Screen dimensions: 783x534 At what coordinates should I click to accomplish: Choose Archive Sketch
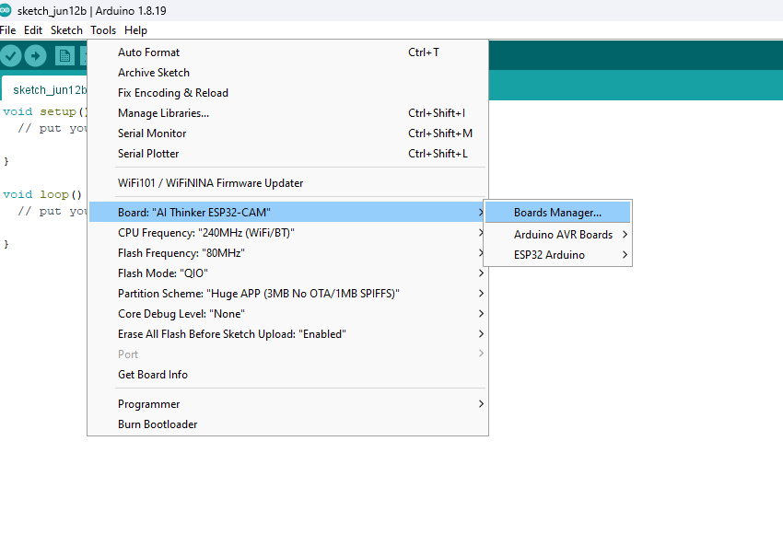tap(287, 73)
